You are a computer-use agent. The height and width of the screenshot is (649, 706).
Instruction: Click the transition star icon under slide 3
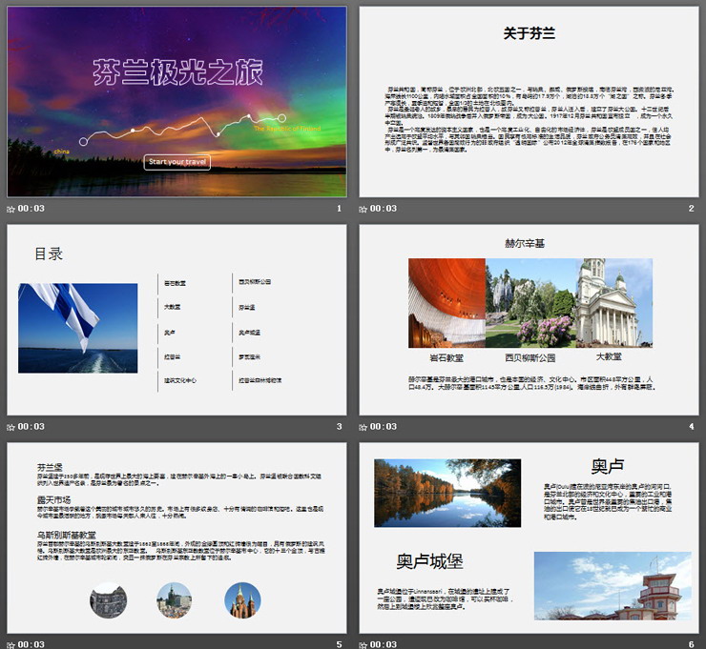pyautogui.click(x=11, y=426)
